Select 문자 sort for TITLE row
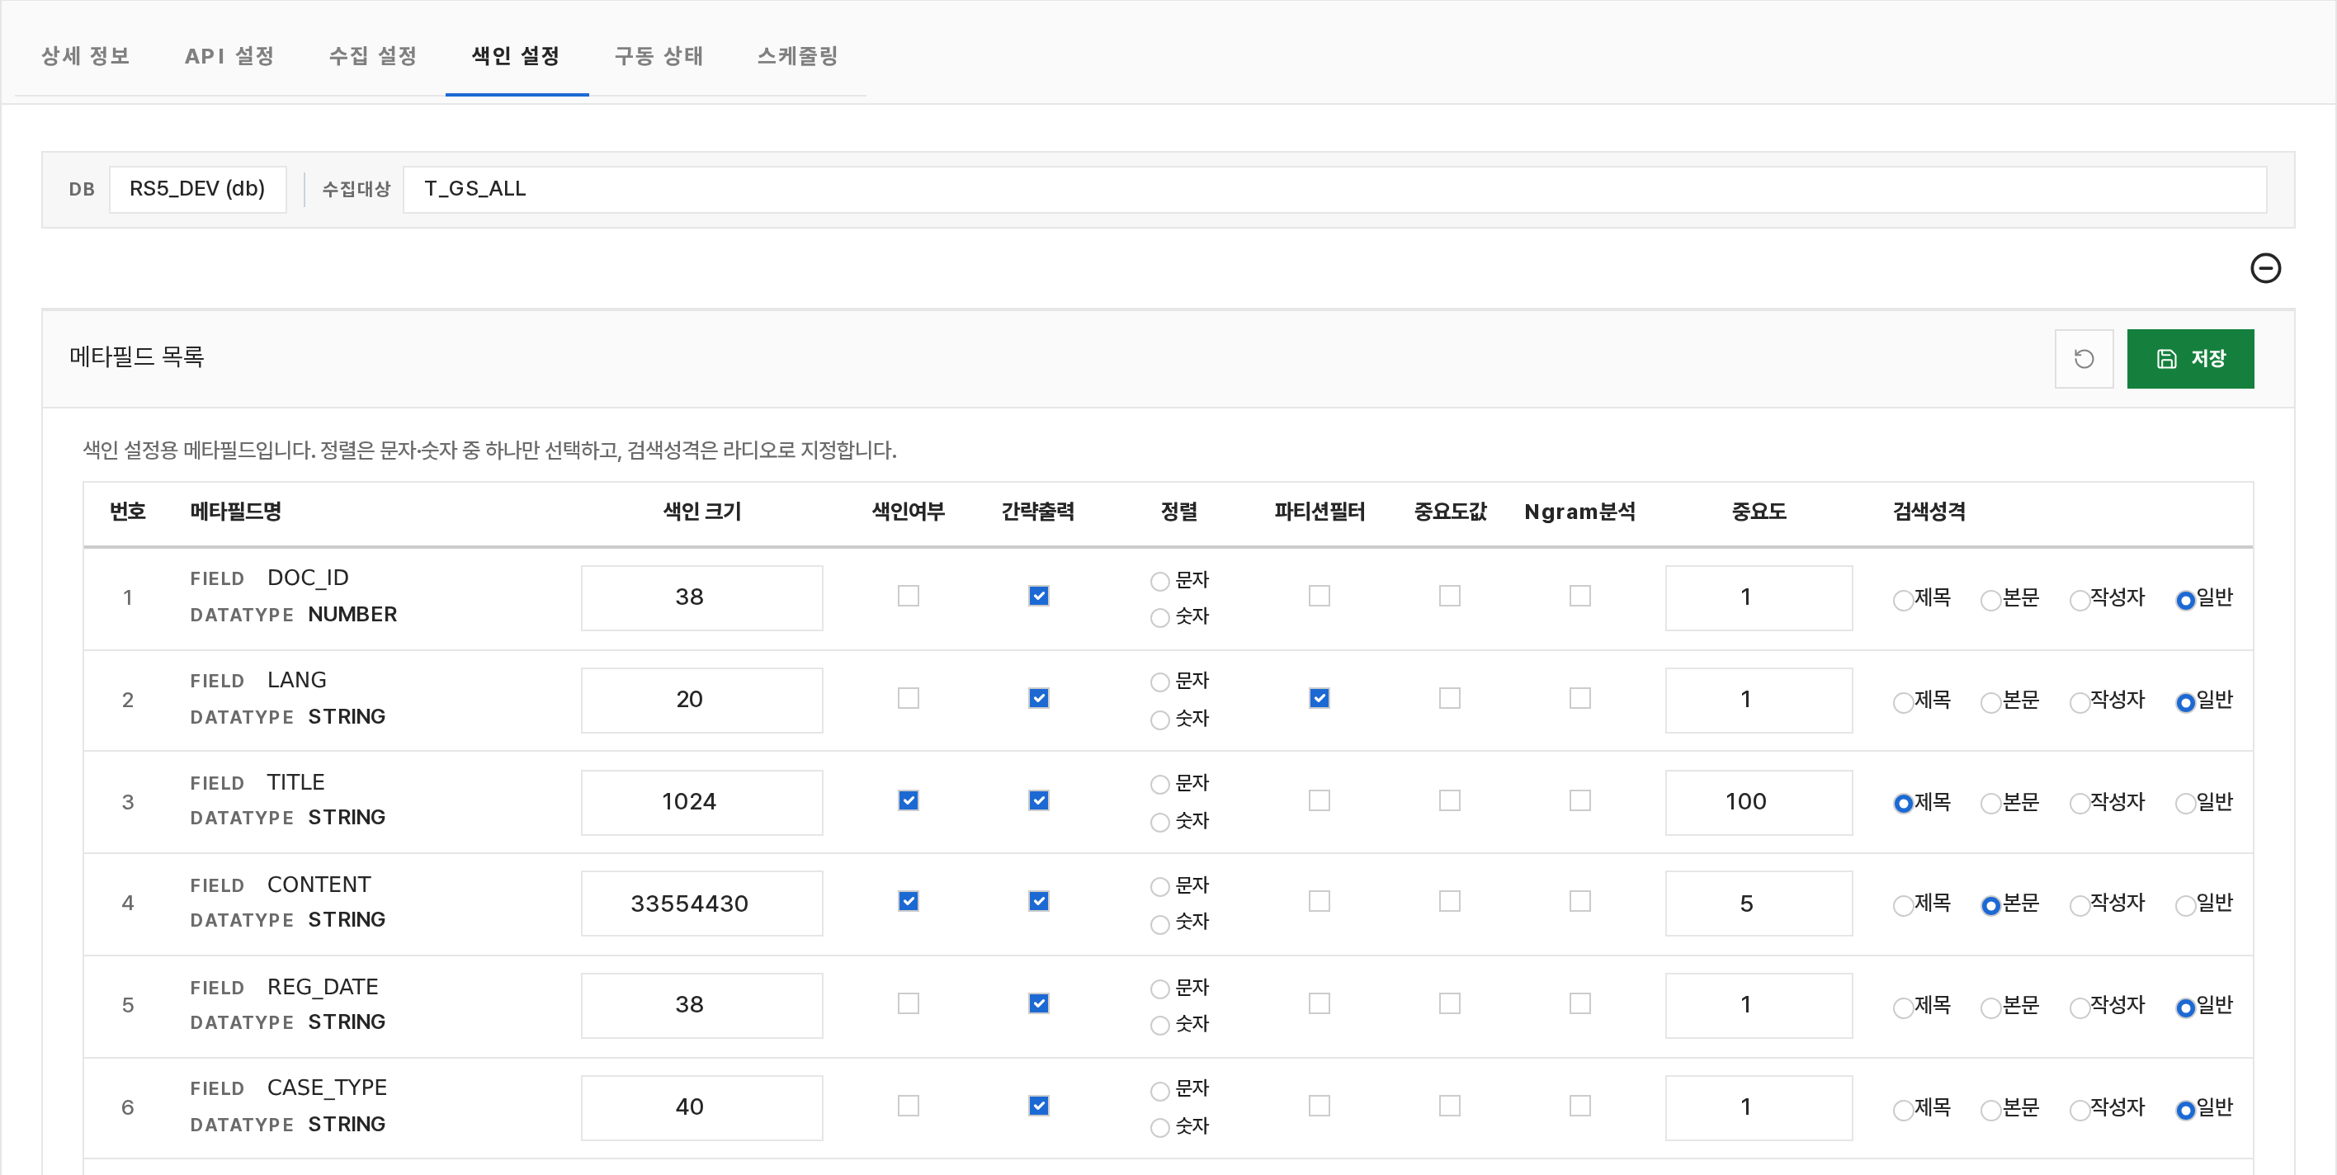Screen dimensions: 2337x1175 click(x=1159, y=785)
